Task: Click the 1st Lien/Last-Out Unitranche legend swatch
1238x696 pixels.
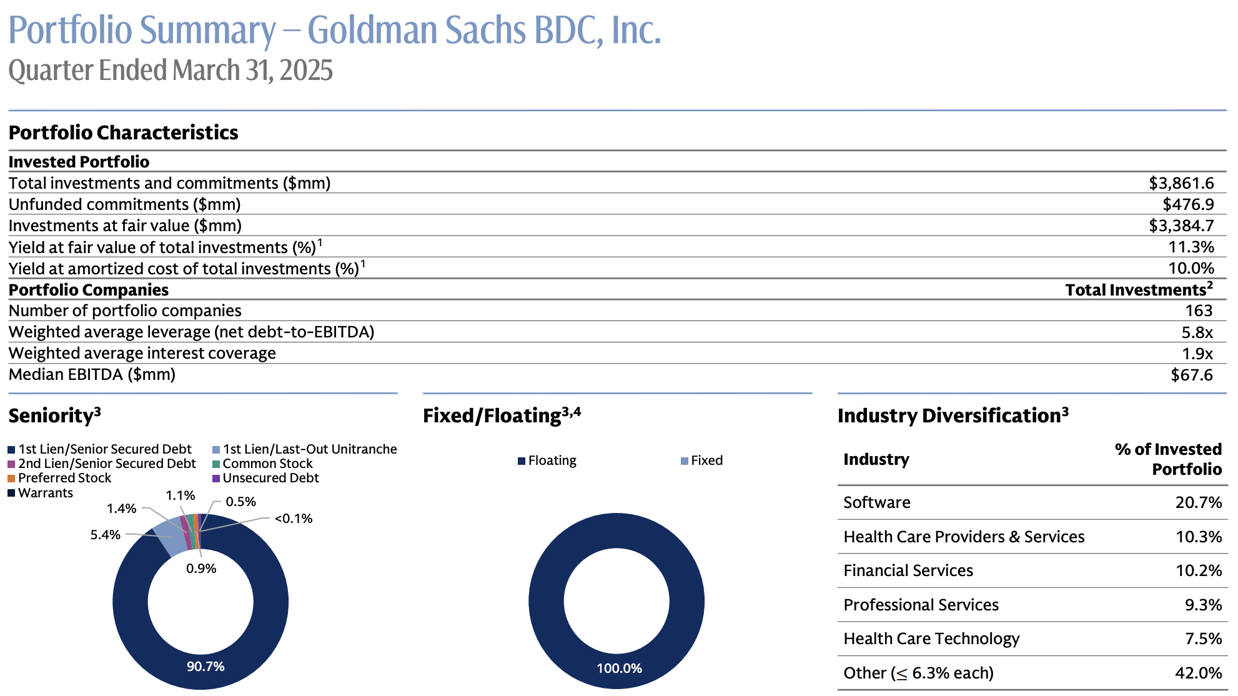Action: point(216,450)
